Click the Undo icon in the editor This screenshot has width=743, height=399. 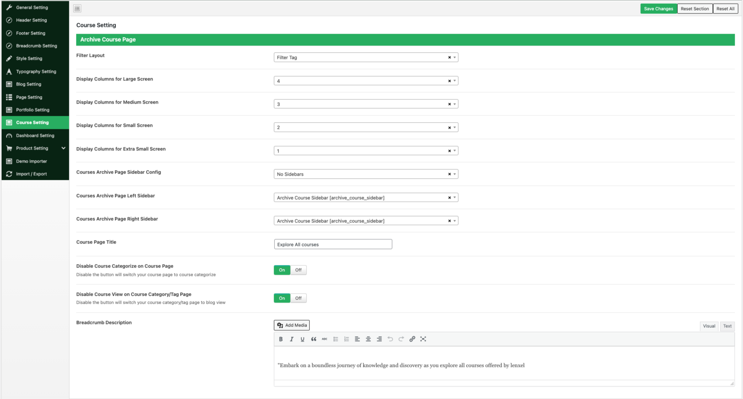pos(390,339)
